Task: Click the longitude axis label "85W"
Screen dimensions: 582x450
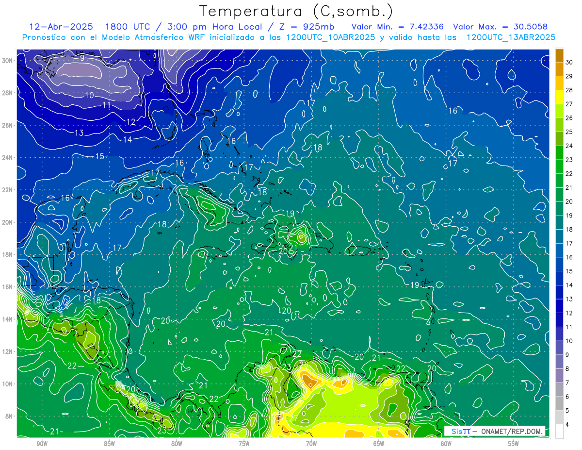Action: (x=110, y=443)
